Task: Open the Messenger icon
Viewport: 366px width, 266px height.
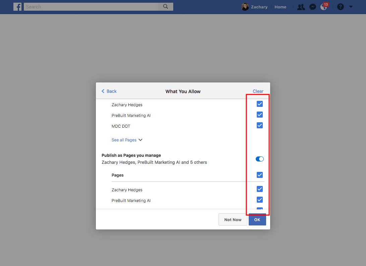Action: (313, 7)
